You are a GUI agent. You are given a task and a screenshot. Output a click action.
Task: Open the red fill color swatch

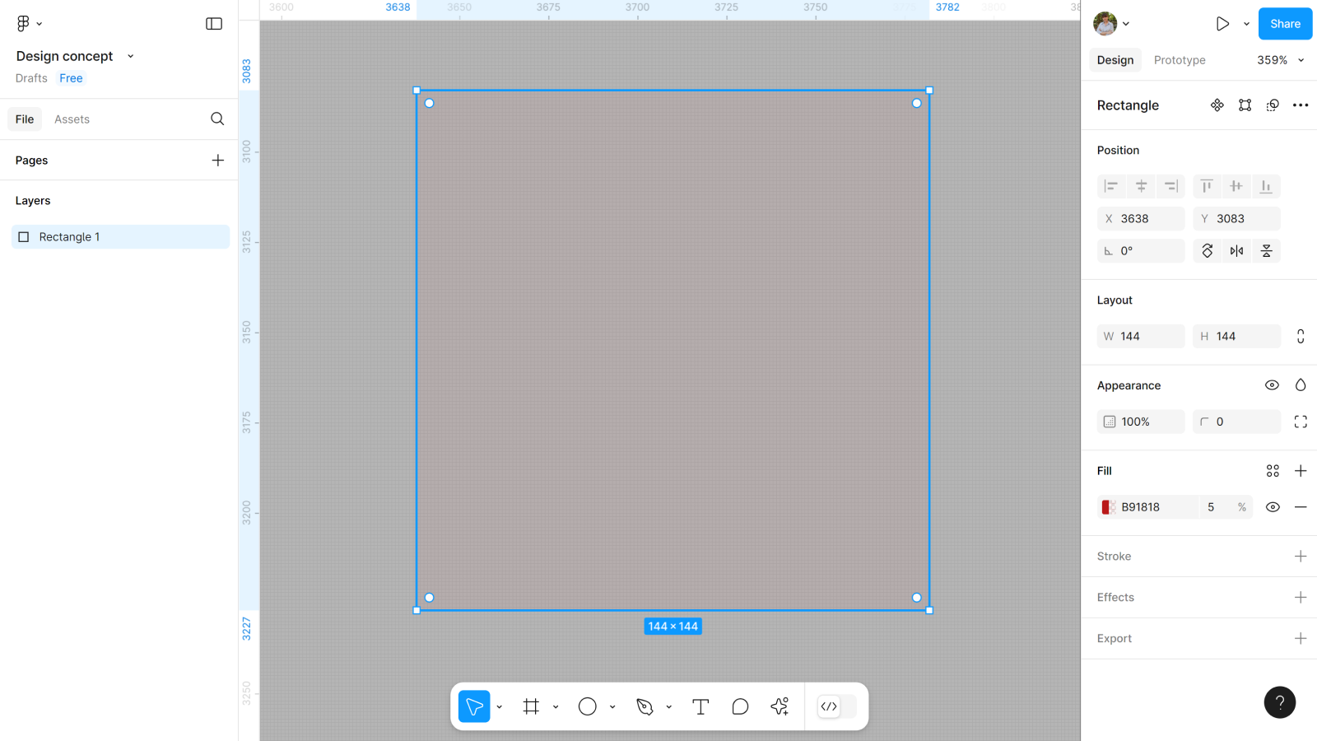1108,507
